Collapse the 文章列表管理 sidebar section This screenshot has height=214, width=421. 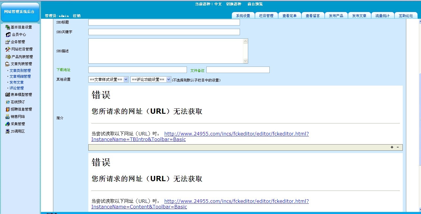[21, 64]
